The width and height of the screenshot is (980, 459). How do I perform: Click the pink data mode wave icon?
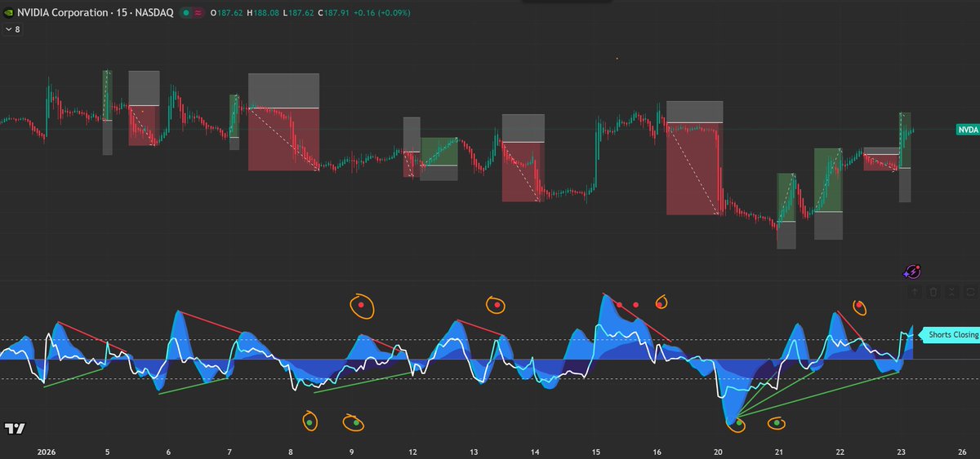tap(198, 13)
